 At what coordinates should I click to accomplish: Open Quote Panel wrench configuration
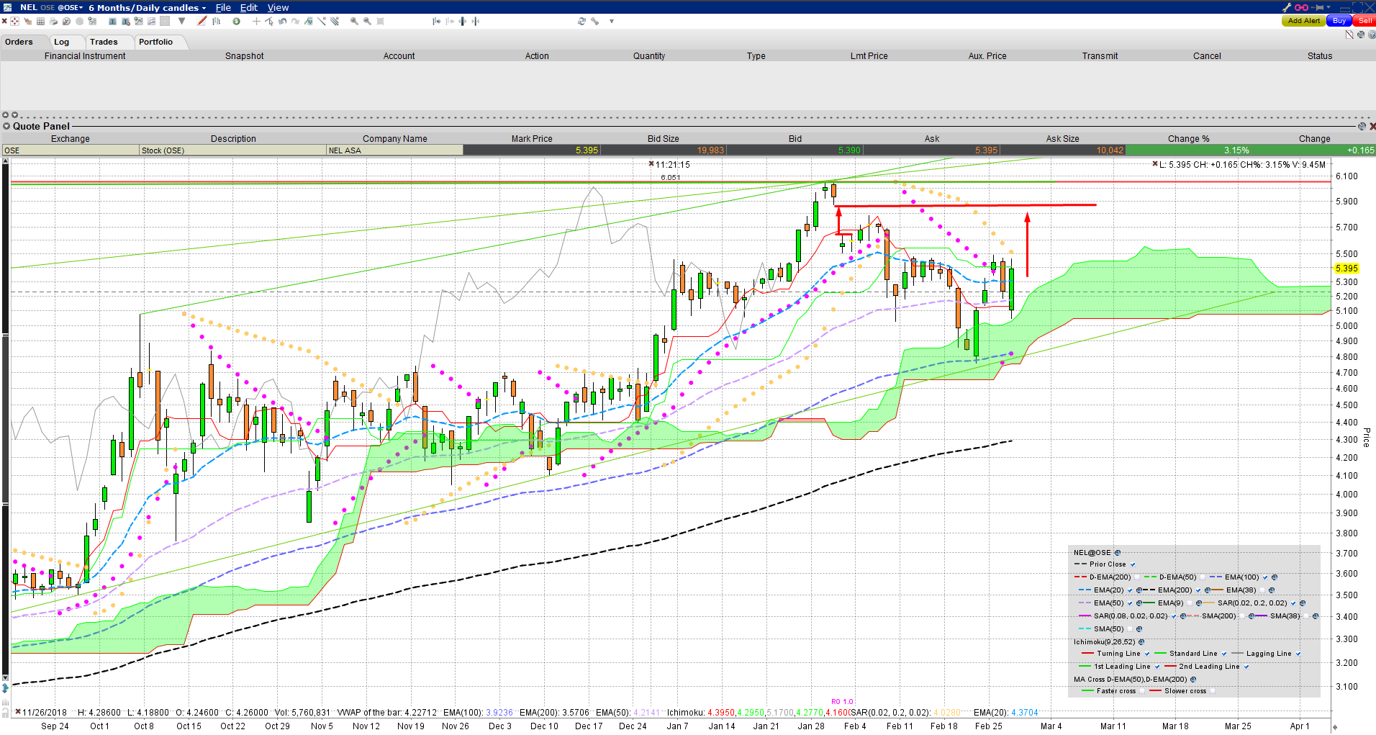[x=1362, y=126]
